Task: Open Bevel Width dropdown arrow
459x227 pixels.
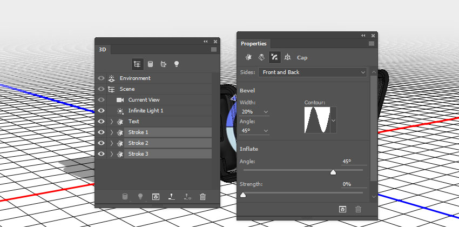Action: [266, 112]
